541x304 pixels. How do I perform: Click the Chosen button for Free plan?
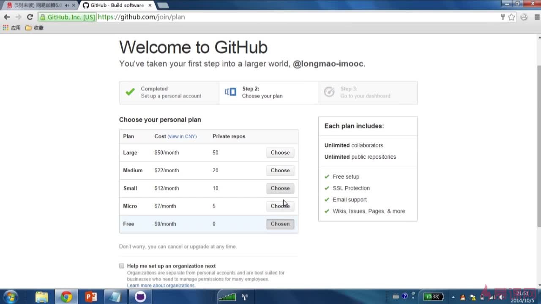(280, 224)
